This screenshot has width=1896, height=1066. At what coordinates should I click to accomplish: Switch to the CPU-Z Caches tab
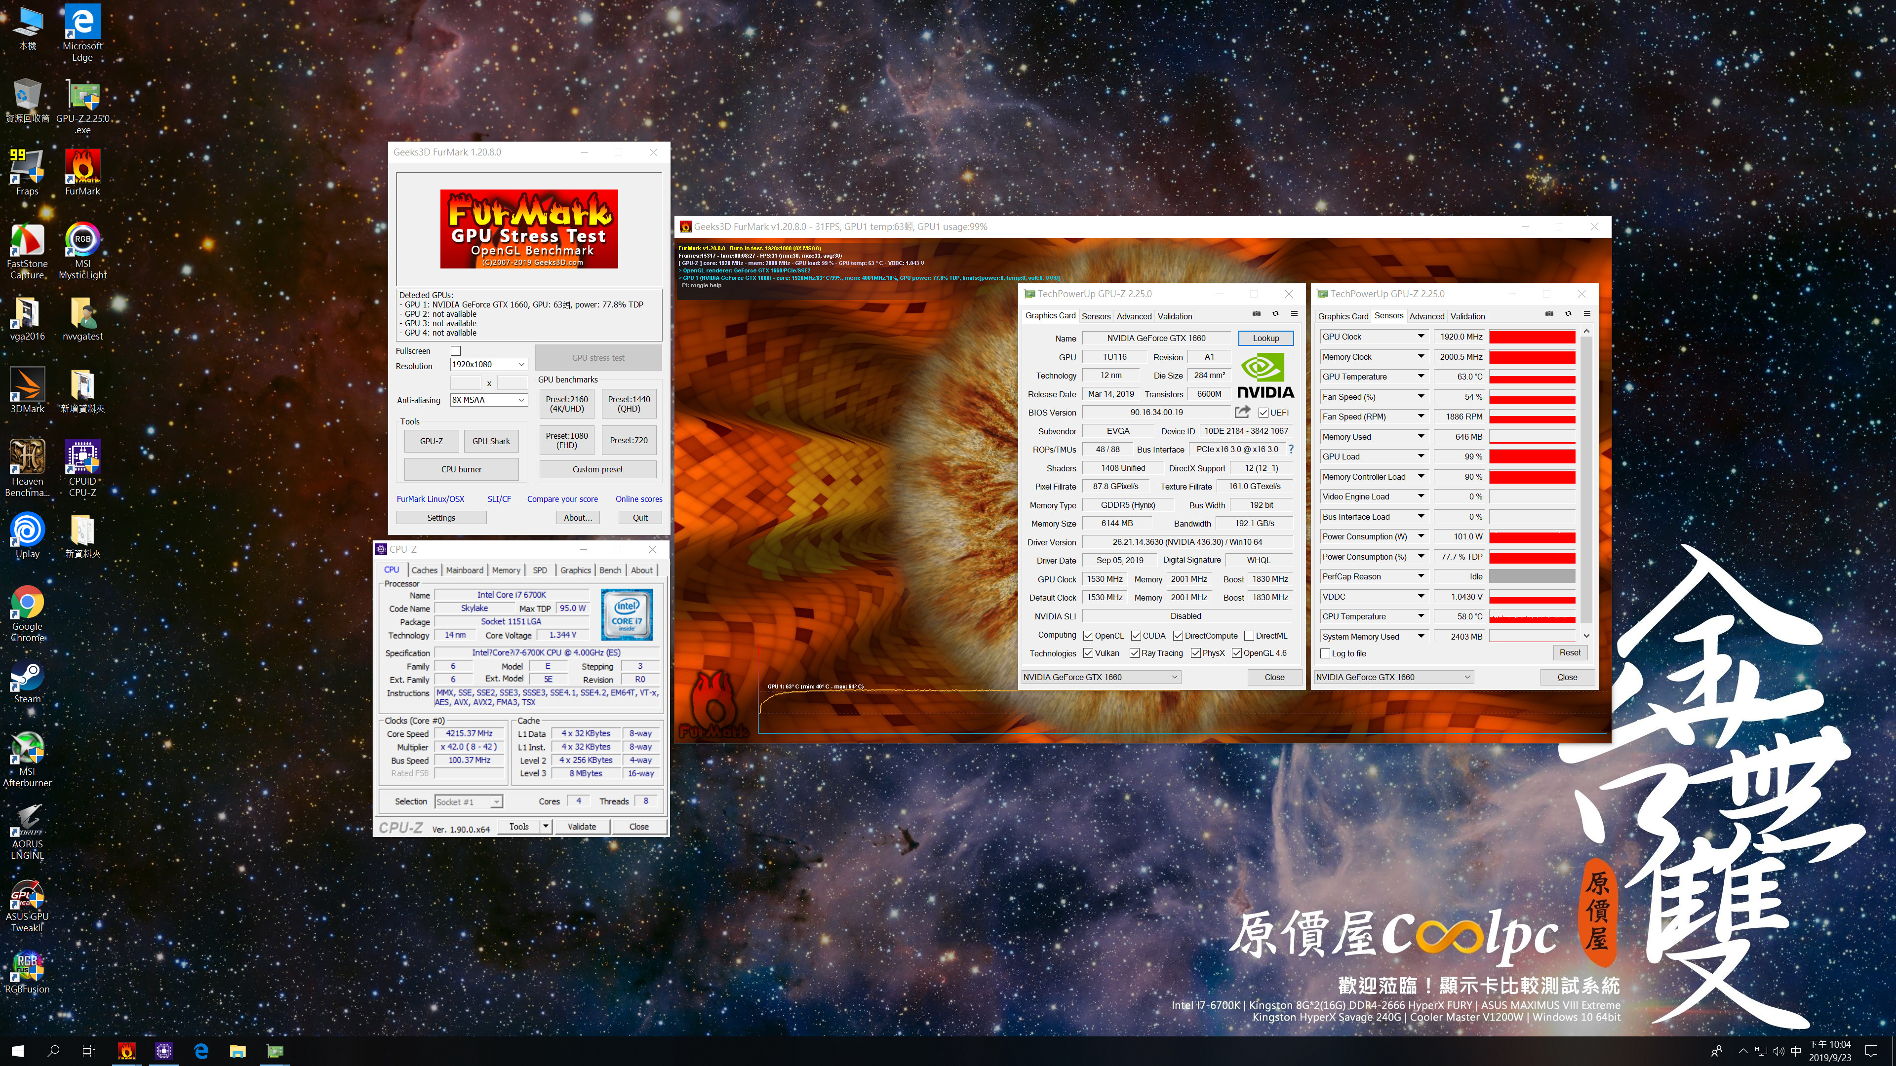pyautogui.click(x=424, y=570)
